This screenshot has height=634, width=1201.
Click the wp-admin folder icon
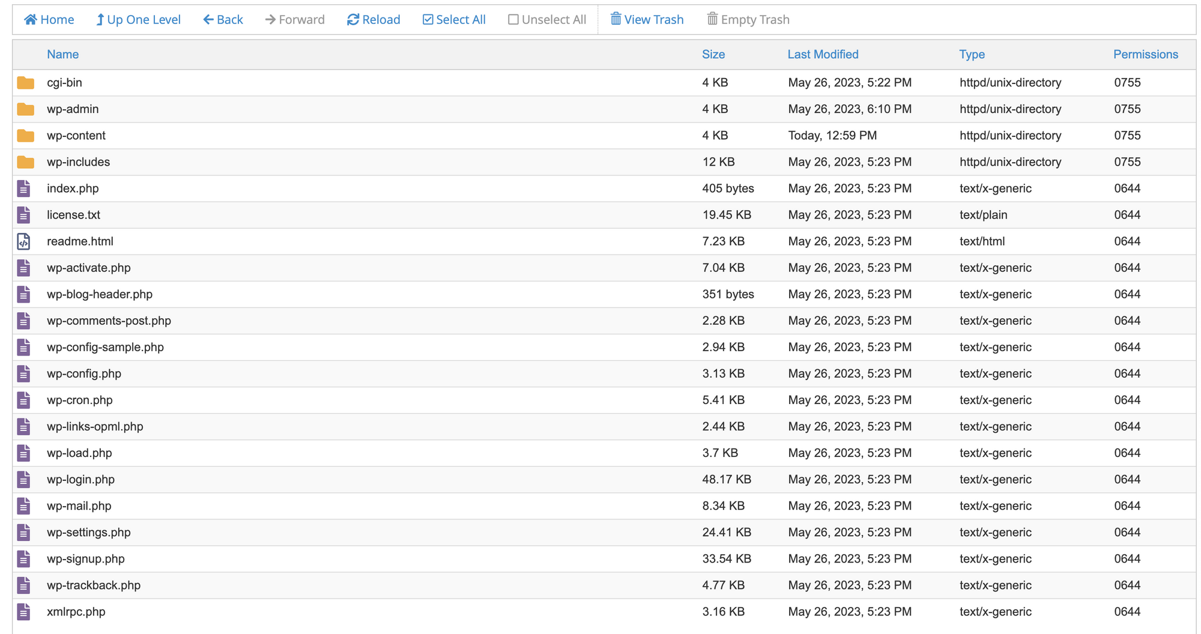coord(25,109)
